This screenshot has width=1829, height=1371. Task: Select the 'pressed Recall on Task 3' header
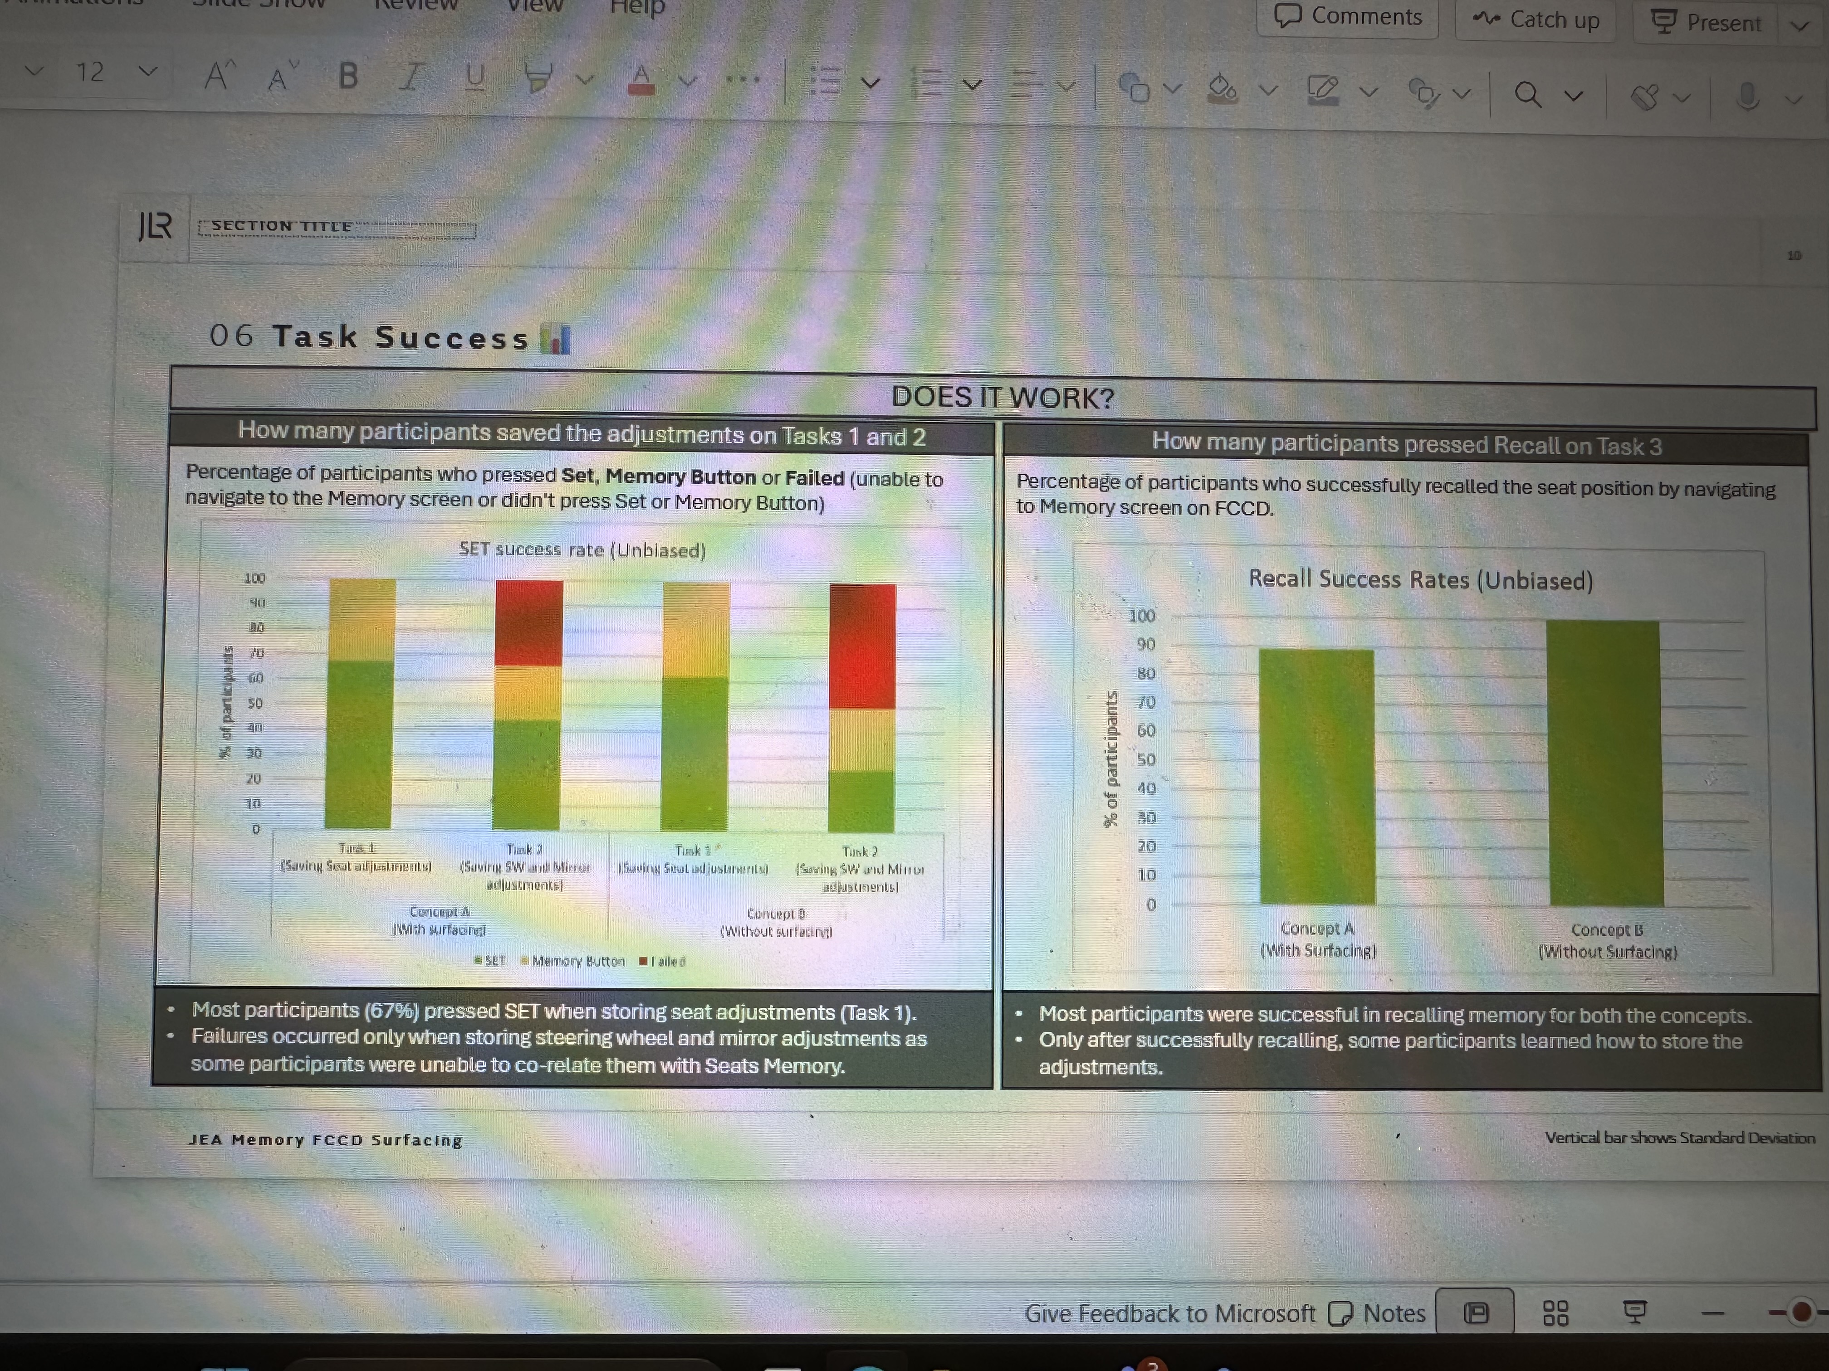point(1407,445)
